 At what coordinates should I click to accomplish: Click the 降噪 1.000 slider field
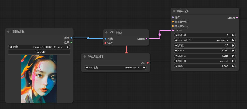point(205,66)
